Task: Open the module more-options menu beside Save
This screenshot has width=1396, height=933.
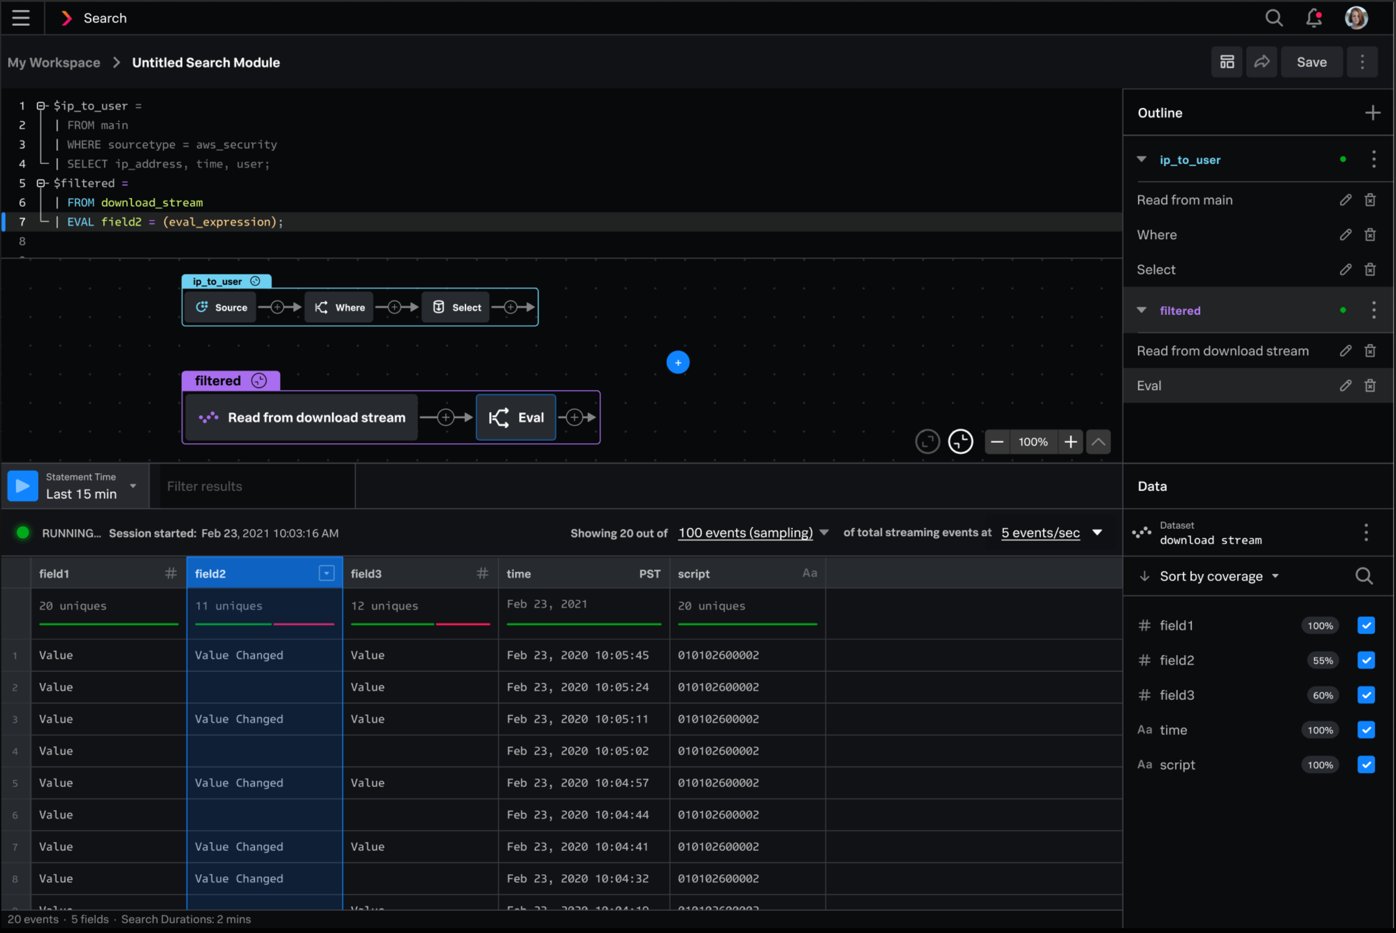Action: tap(1362, 62)
